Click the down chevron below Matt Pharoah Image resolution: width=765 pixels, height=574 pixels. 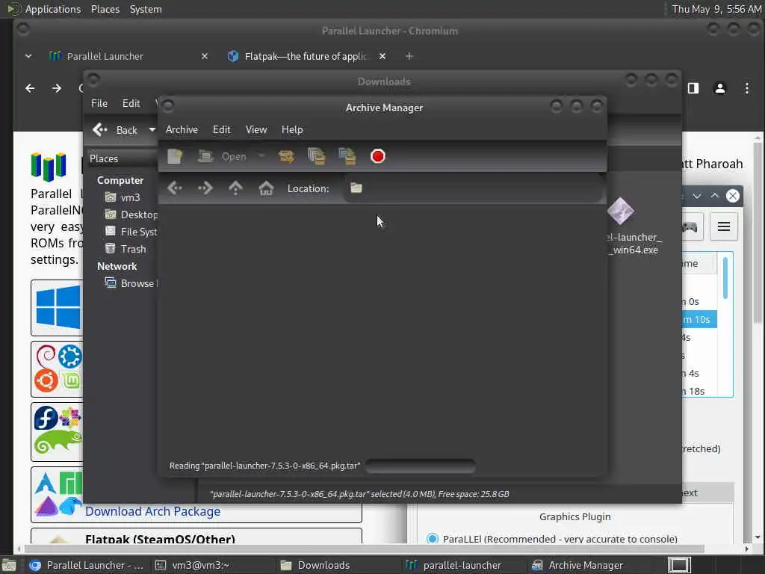tap(697, 196)
